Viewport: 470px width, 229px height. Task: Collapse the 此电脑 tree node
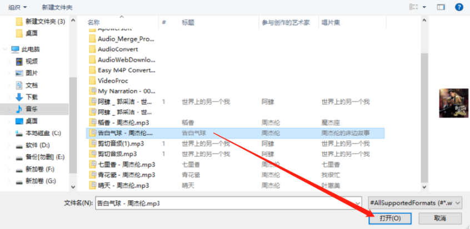click(6, 49)
